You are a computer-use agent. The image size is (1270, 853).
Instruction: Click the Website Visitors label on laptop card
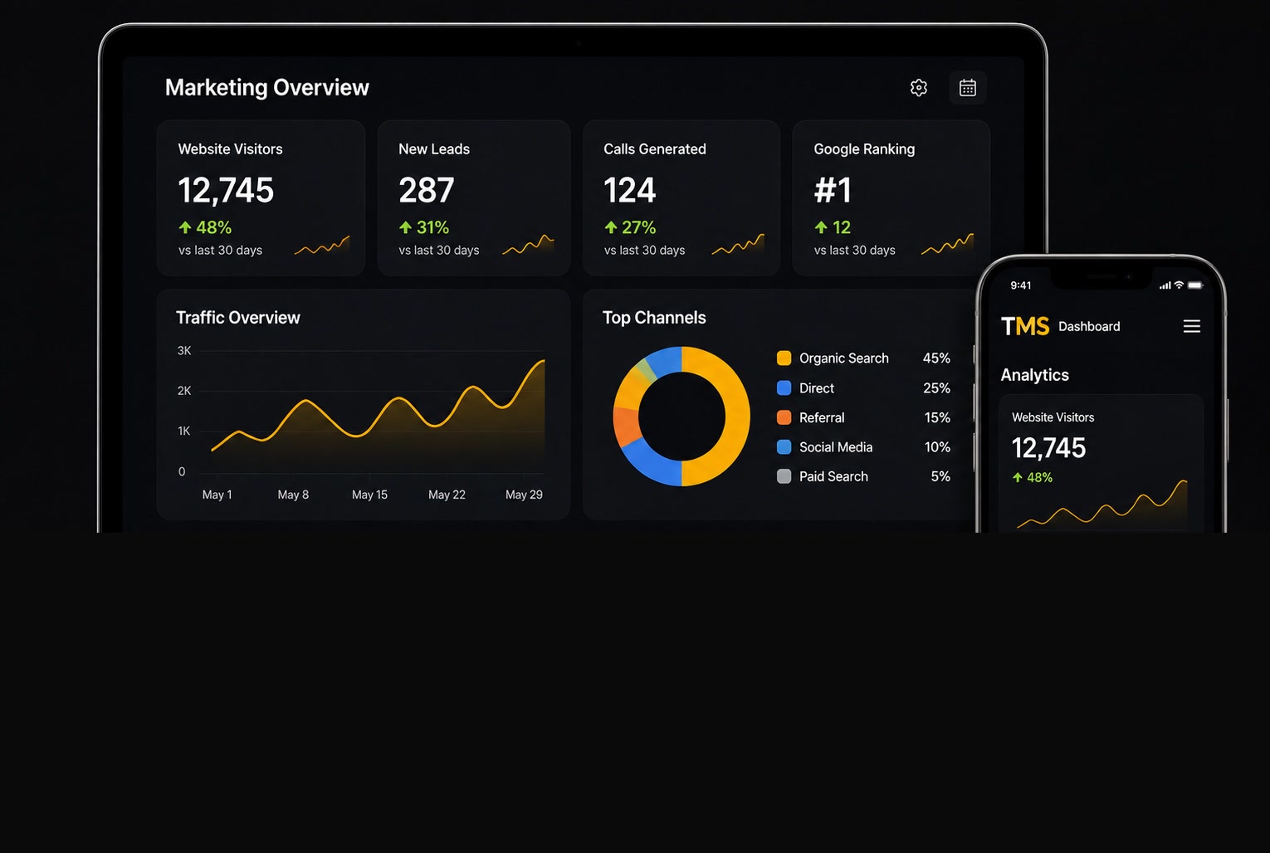230,149
